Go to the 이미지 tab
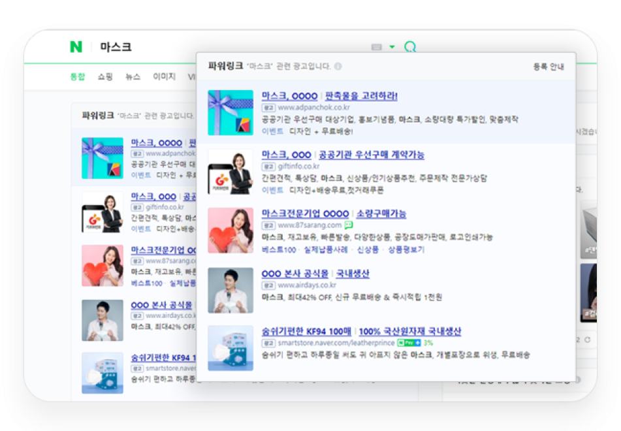621x431 pixels. coord(165,76)
